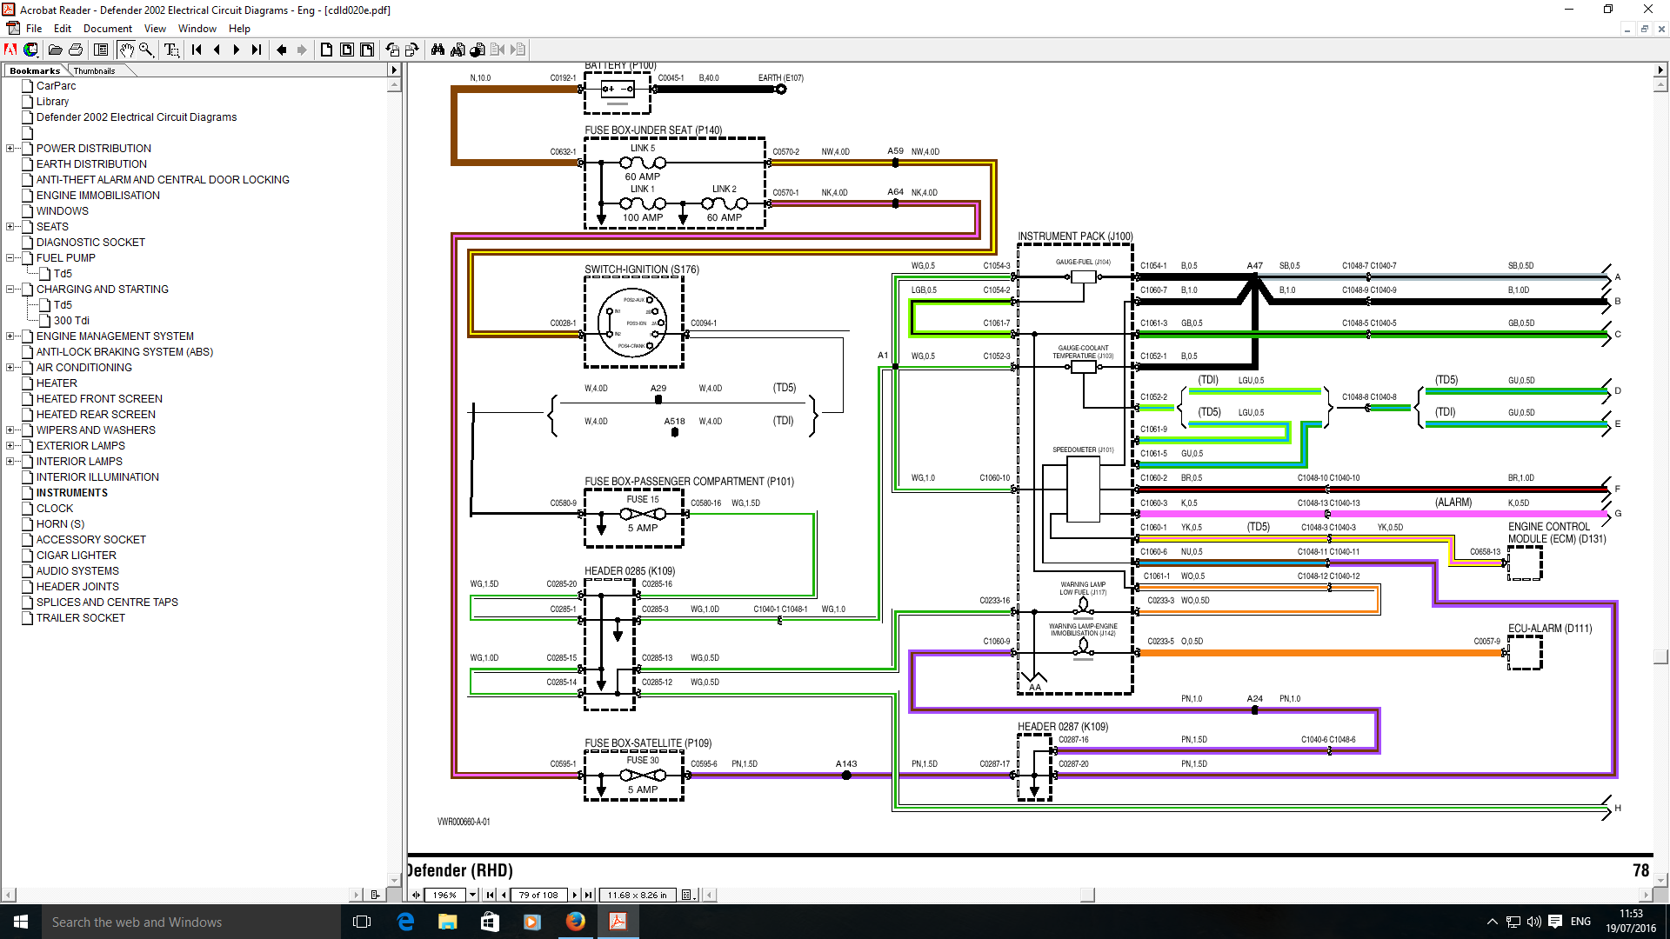Viewport: 1670px width, 939px height.
Task: Click the Search binoculars-with-document icon
Action: tap(458, 50)
